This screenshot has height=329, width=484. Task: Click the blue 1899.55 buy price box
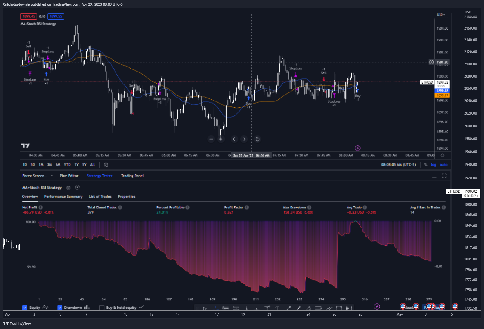point(56,16)
